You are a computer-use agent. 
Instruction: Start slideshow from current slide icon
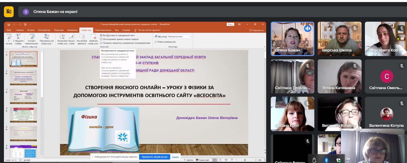[x=18, y=37]
